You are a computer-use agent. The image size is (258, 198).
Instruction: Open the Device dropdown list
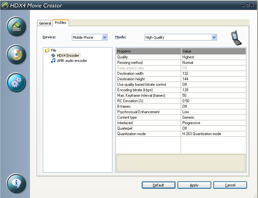coord(105,37)
